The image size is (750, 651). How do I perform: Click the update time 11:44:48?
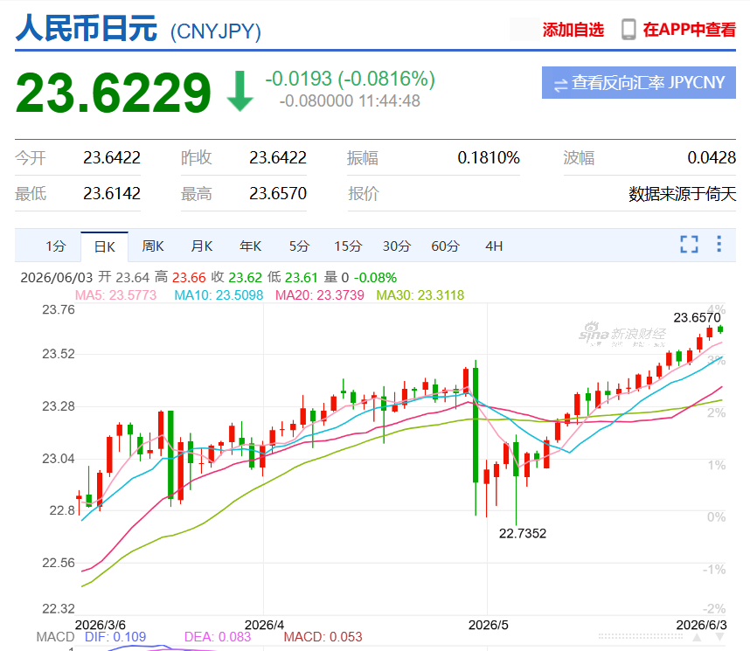point(389,100)
